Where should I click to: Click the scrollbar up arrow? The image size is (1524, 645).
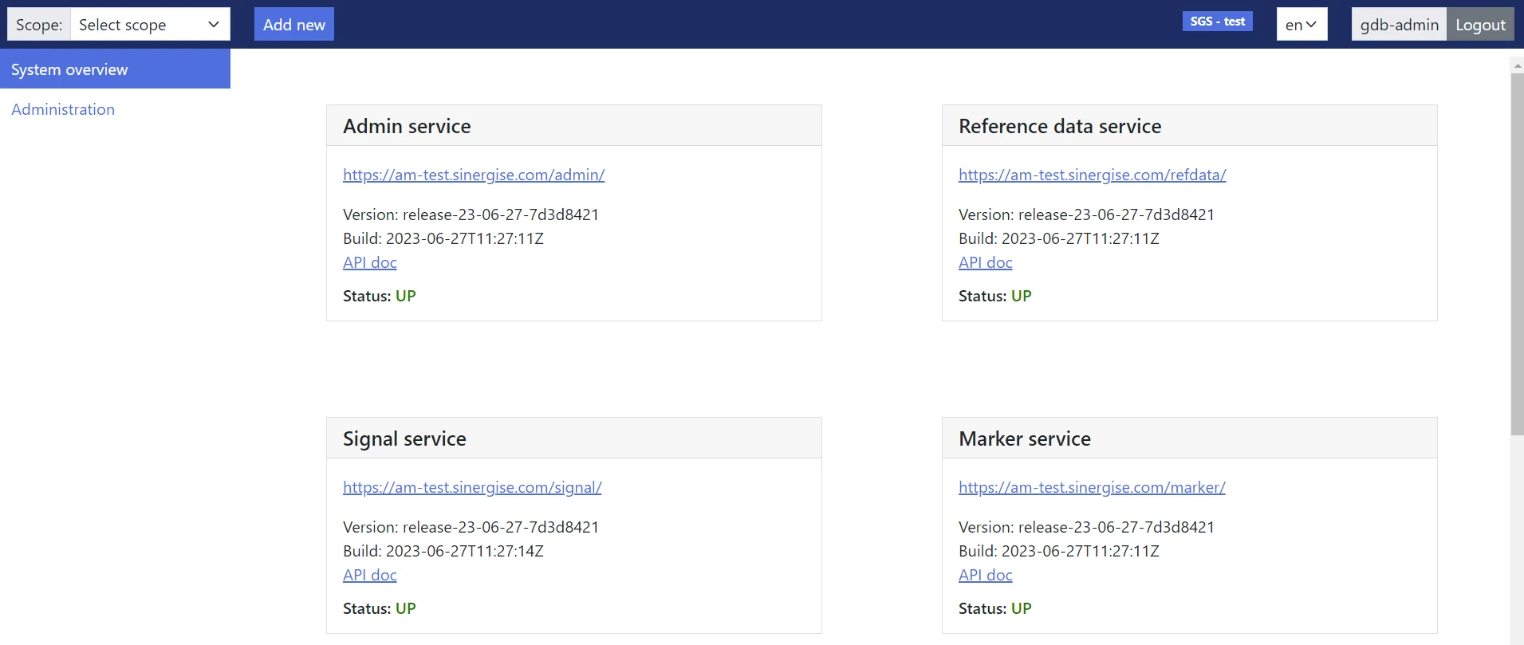(x=1517, y=63)
